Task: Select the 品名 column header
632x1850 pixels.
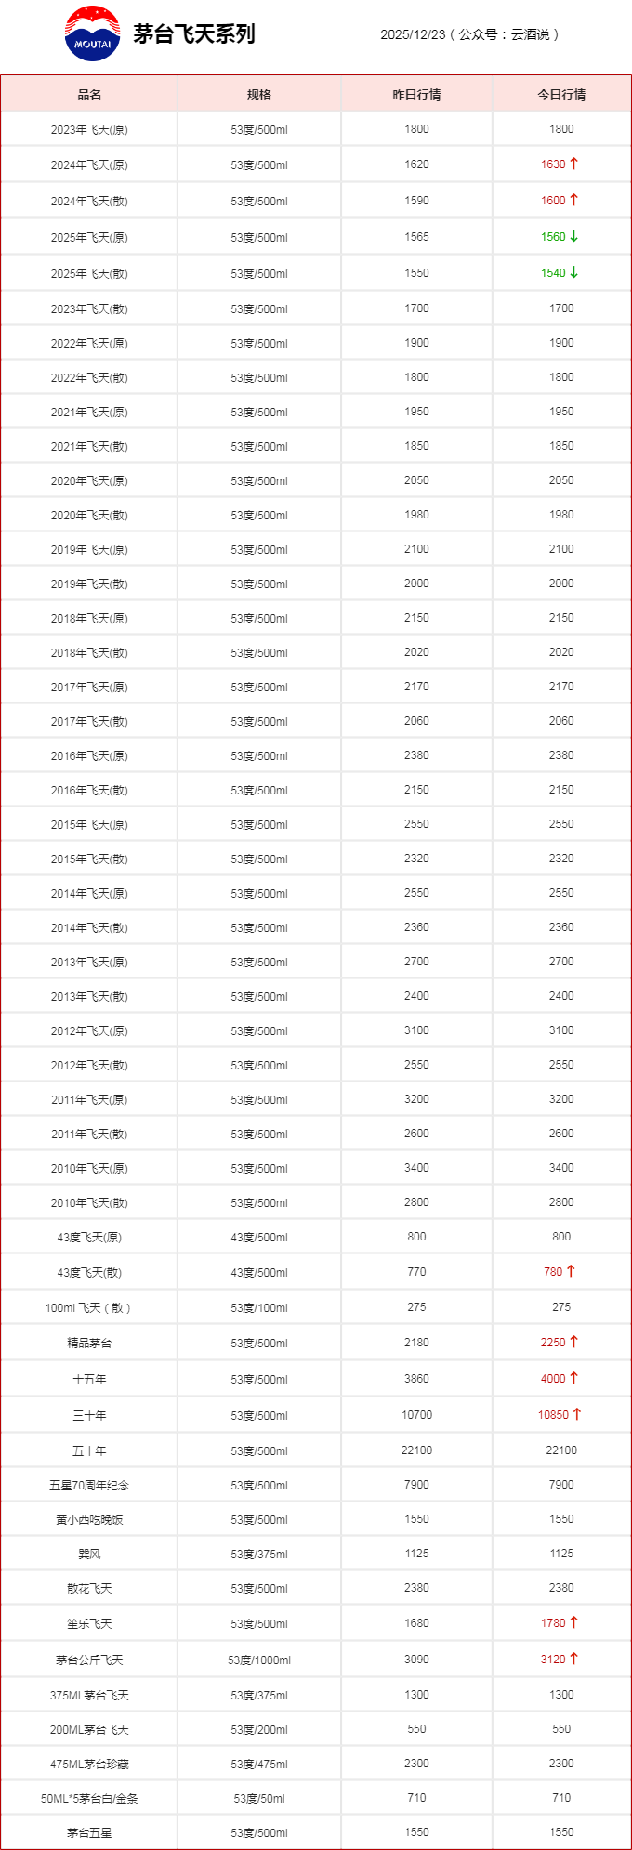Action: tap(89, 95)
